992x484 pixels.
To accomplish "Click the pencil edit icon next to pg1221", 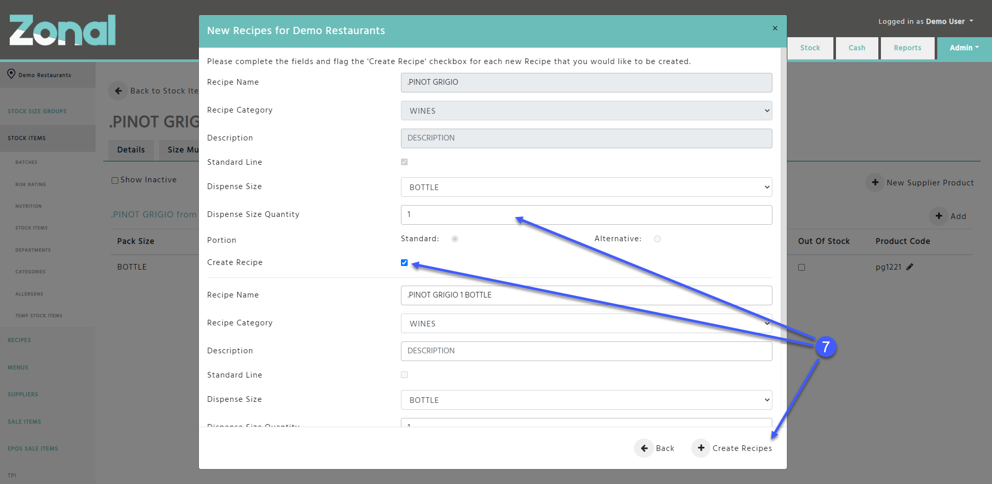I will (x=910, y=267).
